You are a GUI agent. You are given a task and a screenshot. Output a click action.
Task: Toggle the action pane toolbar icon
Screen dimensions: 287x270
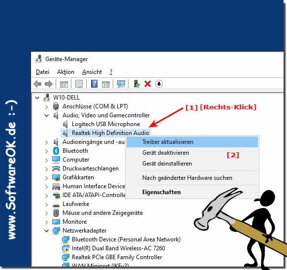tap(106, 84)
